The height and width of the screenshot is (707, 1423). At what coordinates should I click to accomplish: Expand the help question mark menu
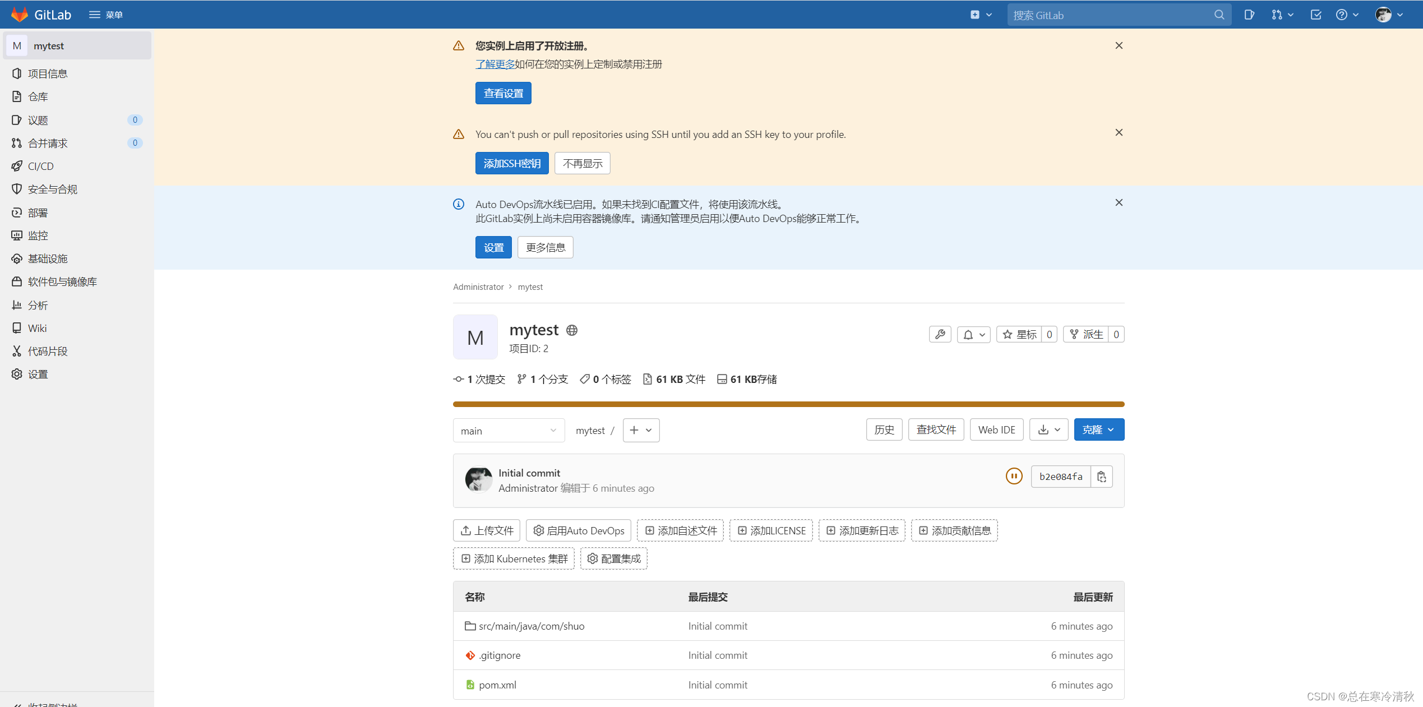pyautogui.click(x=1347, y=15)
